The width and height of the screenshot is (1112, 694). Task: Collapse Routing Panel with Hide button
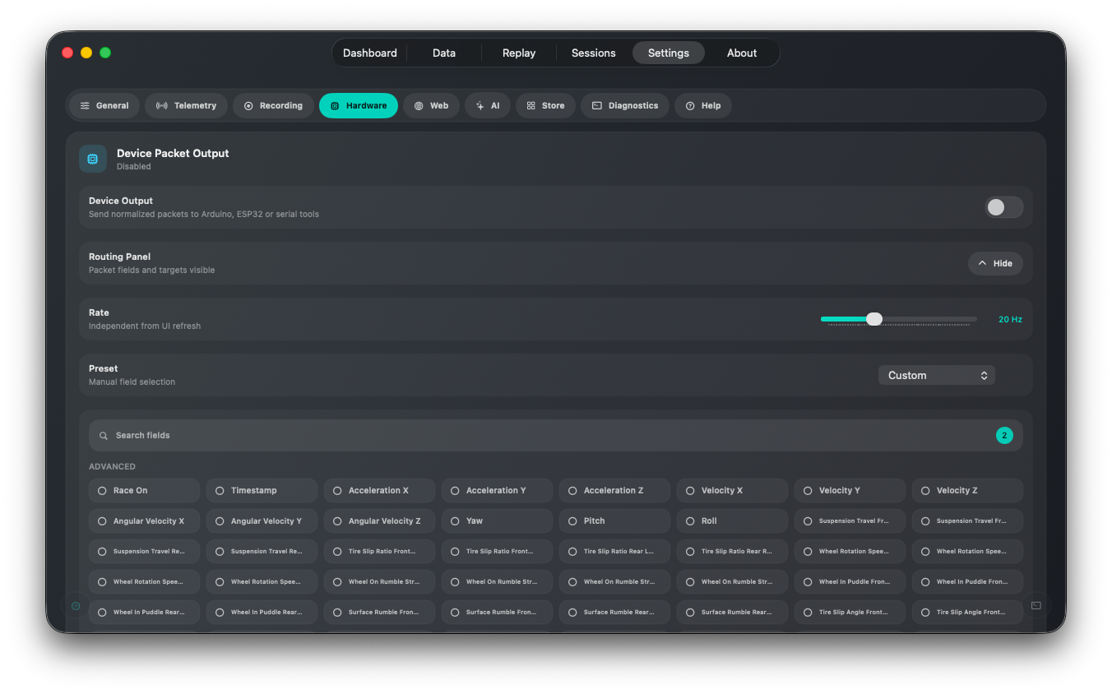point(995,263)
